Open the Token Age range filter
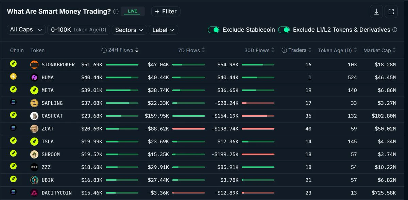The height and width of the screenshot is (200, 408). tap(79, 30)
